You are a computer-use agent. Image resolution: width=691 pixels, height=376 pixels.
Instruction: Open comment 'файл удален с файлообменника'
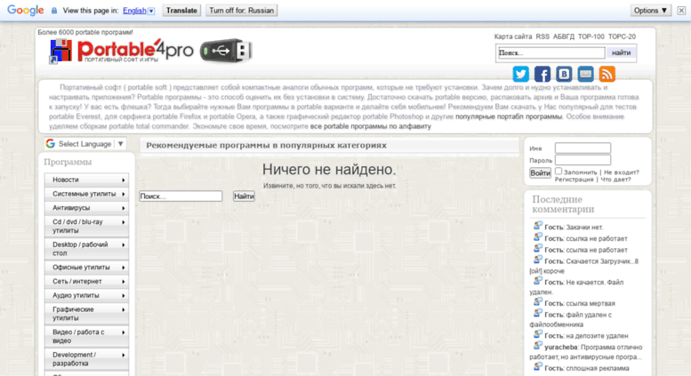click(571, 320)
